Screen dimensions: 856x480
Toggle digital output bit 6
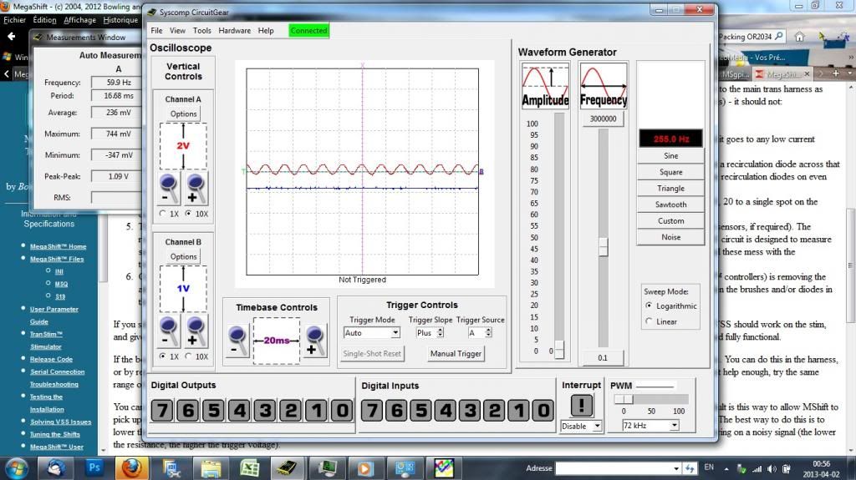pos(188,410)
